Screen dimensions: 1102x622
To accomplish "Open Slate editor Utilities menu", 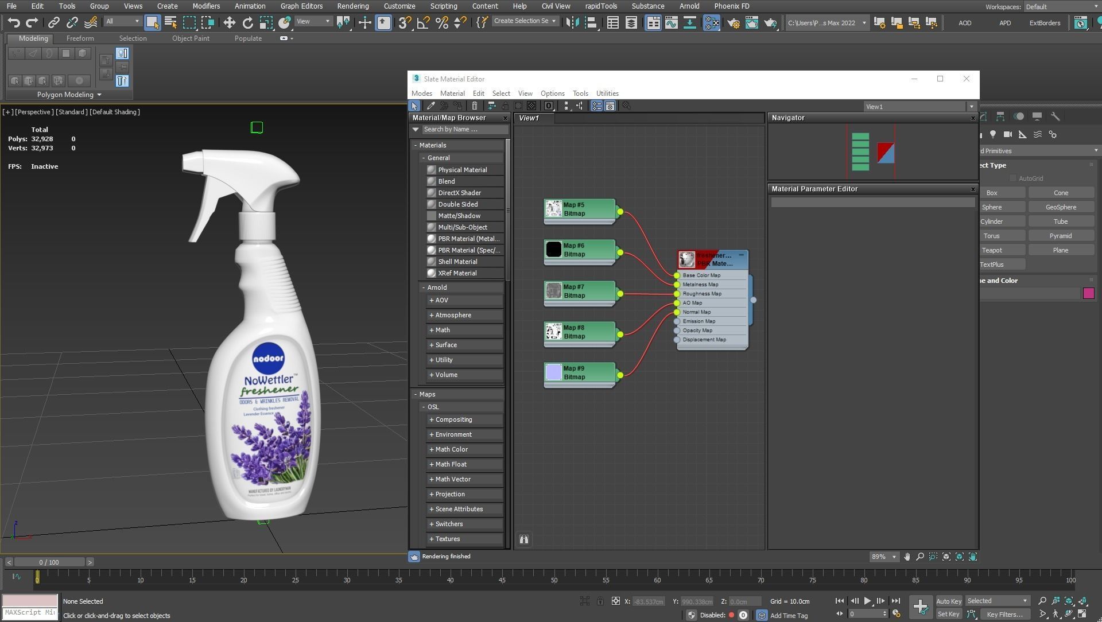I will (607, 93).
